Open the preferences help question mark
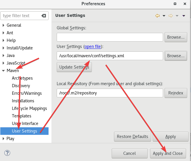The image size is (191, 161). pyautogui.click(x=7, y=153)
